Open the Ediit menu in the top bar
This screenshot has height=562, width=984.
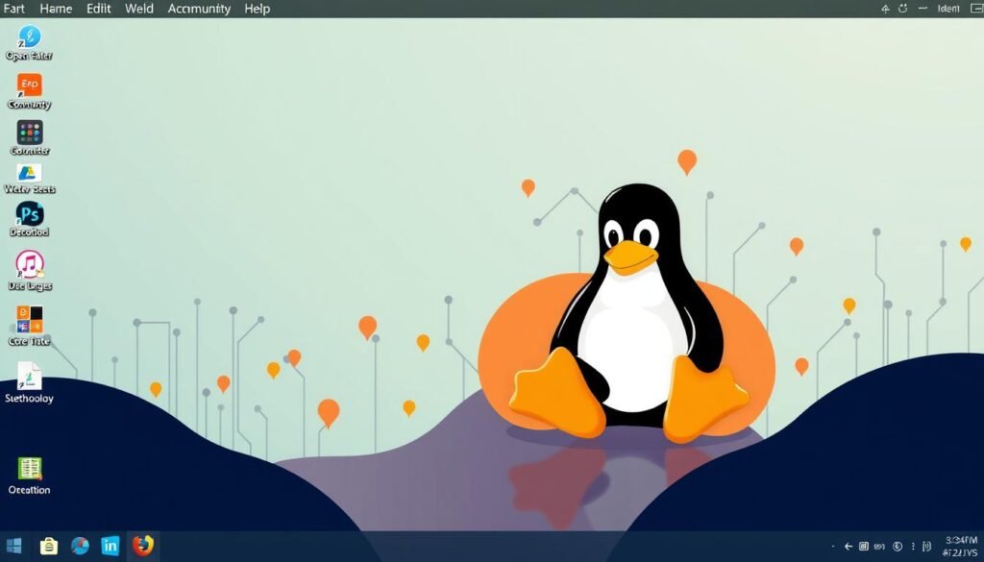(x=99, y=9)
